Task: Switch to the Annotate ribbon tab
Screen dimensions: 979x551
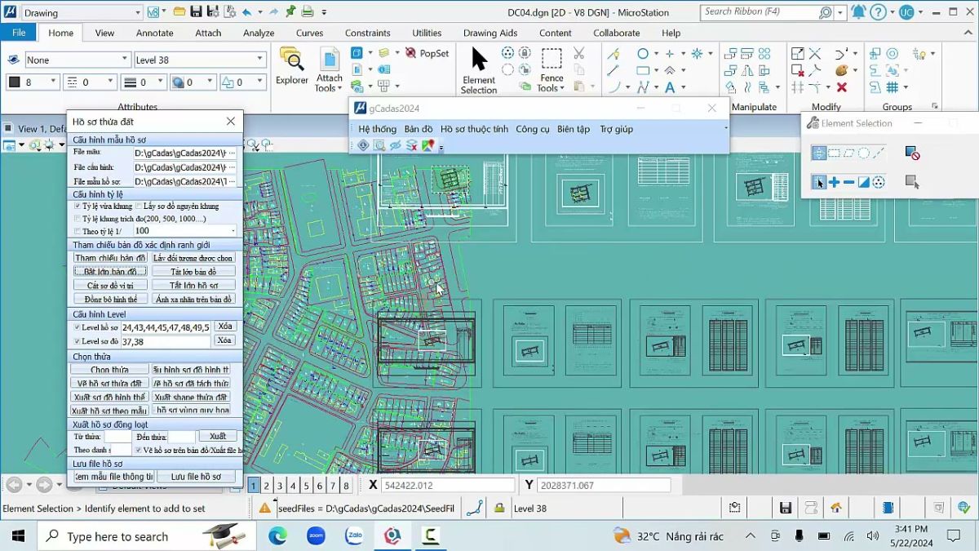Action: (x=154, y=33)
